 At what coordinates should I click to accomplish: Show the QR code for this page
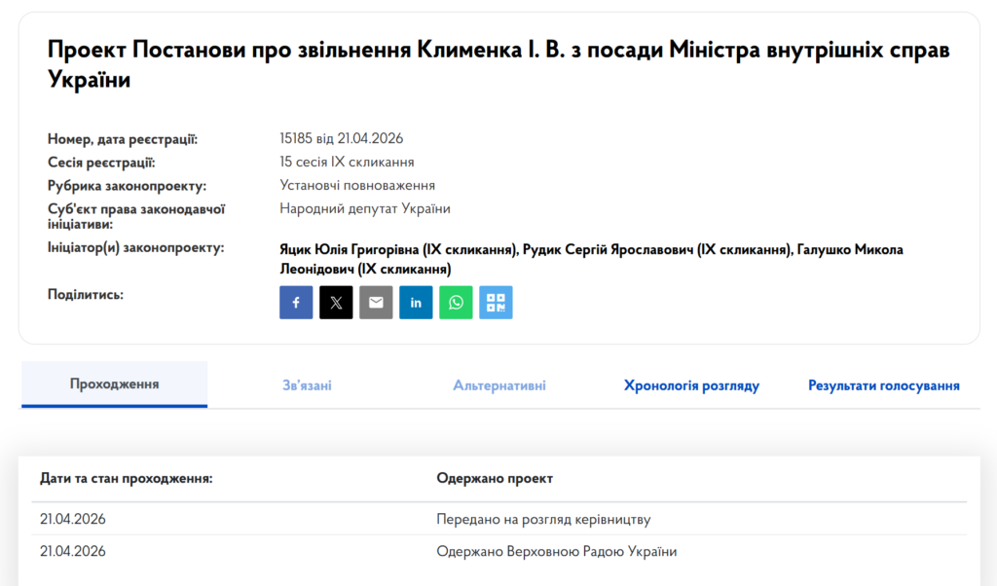tap(496, 303)
